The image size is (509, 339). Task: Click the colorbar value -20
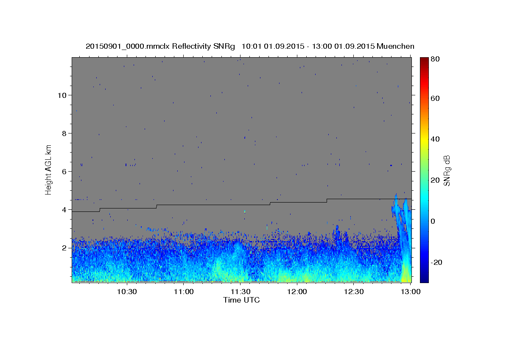[436, 262]
